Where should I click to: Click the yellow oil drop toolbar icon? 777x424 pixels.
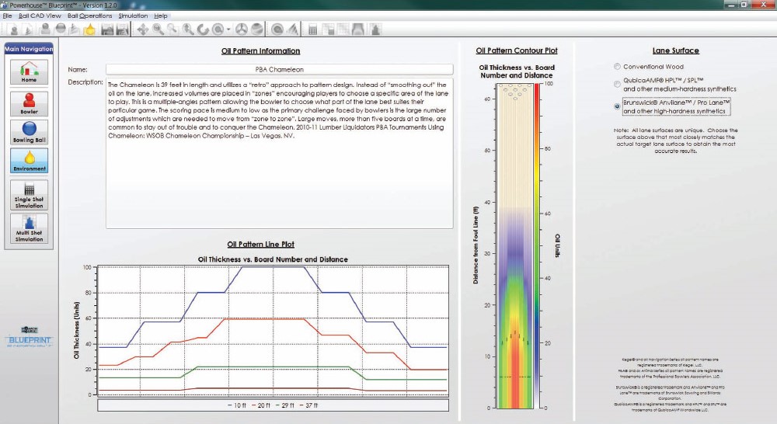click(89, 30)
